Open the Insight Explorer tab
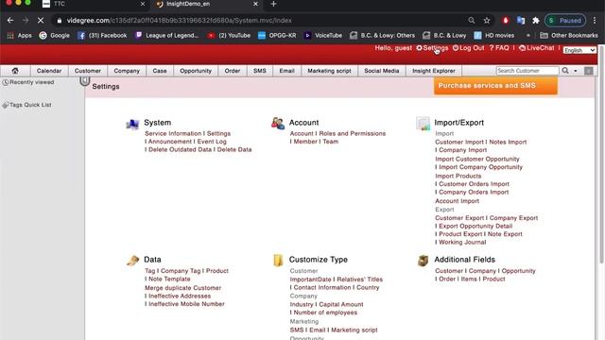The width and height of the screenshot is (605, 340). click(434, 71)
